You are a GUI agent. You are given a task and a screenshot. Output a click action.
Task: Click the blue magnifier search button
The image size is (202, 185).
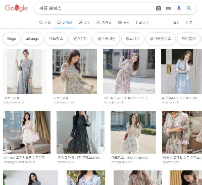click(x=189, y=8)
